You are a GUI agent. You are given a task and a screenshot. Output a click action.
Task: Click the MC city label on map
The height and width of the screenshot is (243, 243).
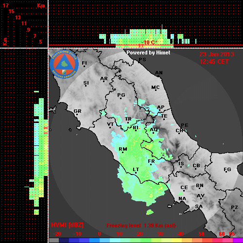(x=156, y=87)
